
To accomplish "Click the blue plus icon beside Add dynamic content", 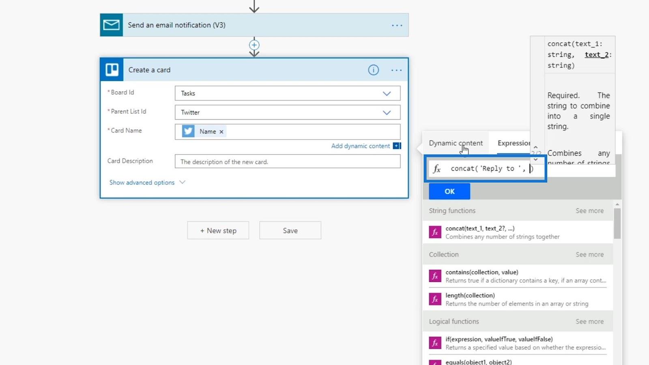I will click(397, 146).
